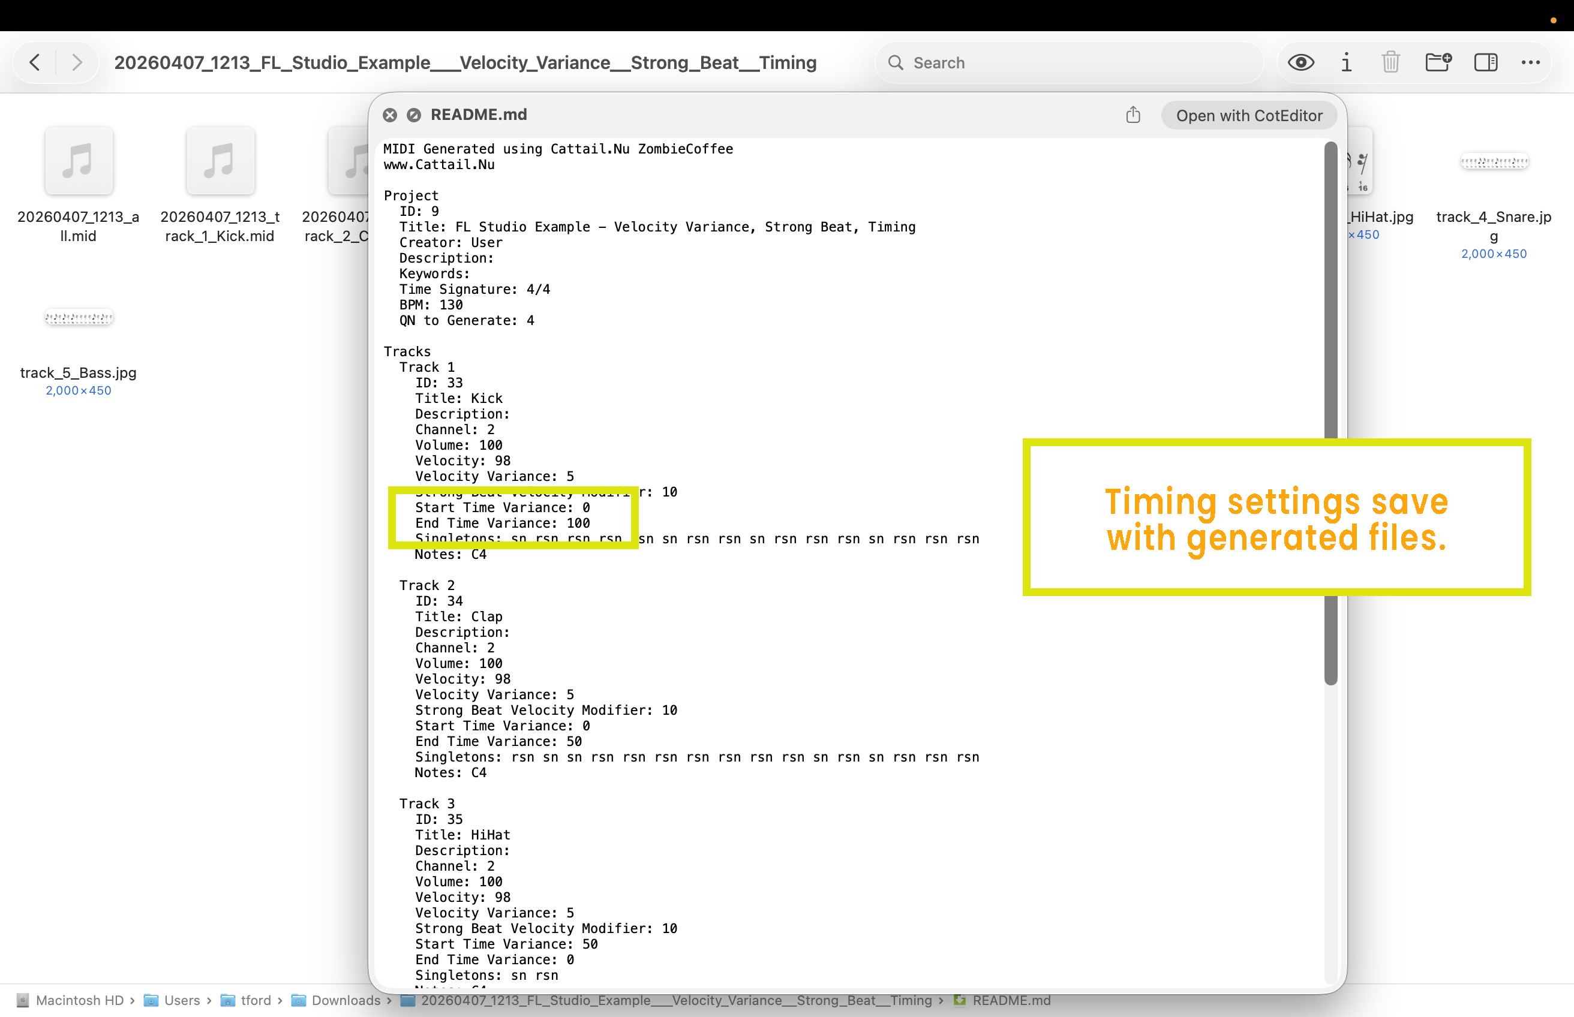Image resolution: width=1574 pixels, height=1017 pixels.
Task: Close the README.md Quick Look preview
Action: pyautogui.click(x=390, y=115)
